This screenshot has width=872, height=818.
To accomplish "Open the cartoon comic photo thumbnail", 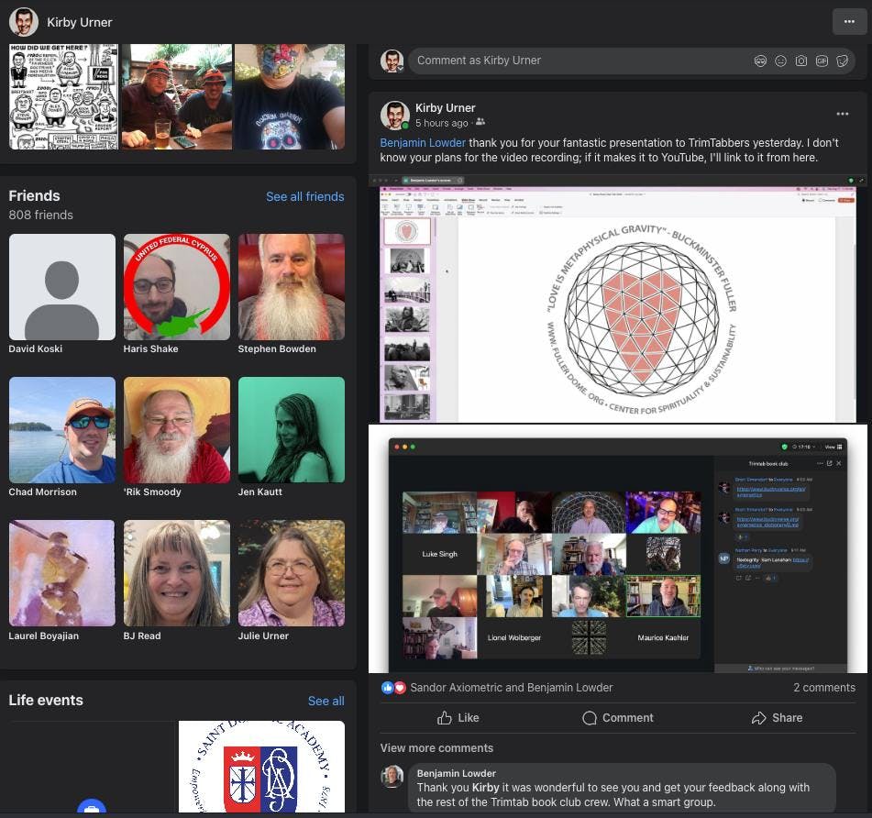I will (x=63, y=97).
